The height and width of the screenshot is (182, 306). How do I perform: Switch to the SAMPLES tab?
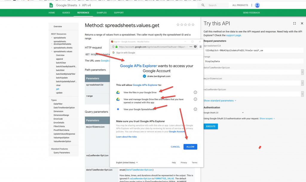point(101,13)
